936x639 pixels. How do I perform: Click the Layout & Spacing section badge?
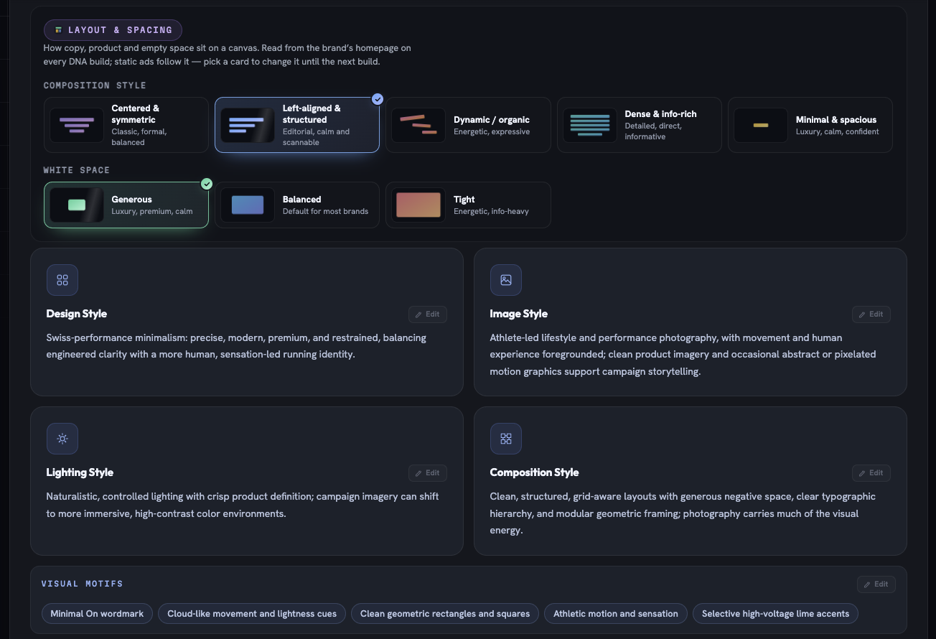point(113,30)
